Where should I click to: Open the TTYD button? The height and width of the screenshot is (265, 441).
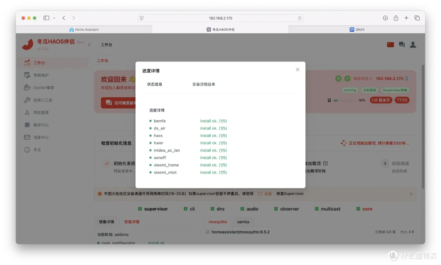(x=402, y=100)
